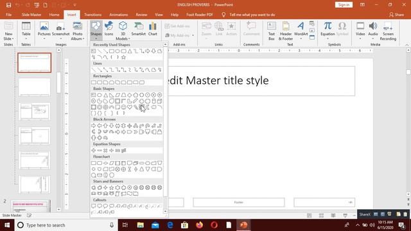
Task: Pick the star in Recently Used Shapes
Action: click(x=123, y=57)
